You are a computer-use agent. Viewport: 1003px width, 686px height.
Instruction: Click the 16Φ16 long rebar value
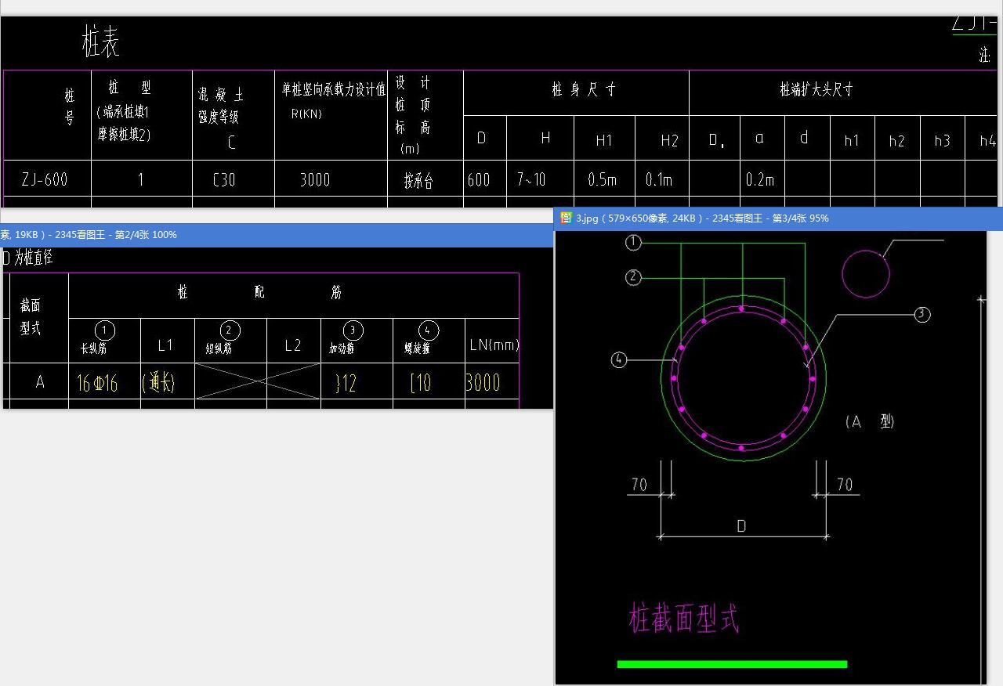97,383
